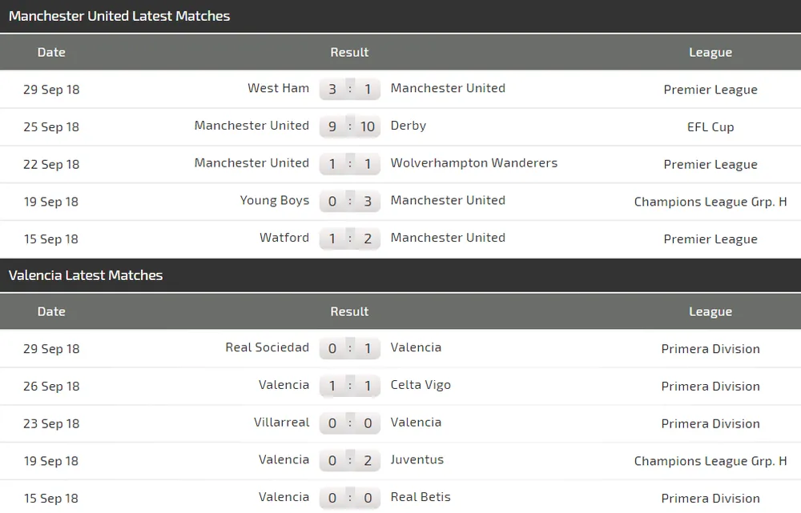Select Real Betis team name
The image size is (801, 513).
(x=421, y=498)
